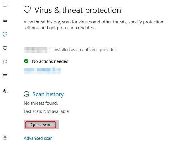The width and height of the screenshot is (184, 143).
Task: Click the 'Last scan: Not available' text
Action: pos(46,111)
